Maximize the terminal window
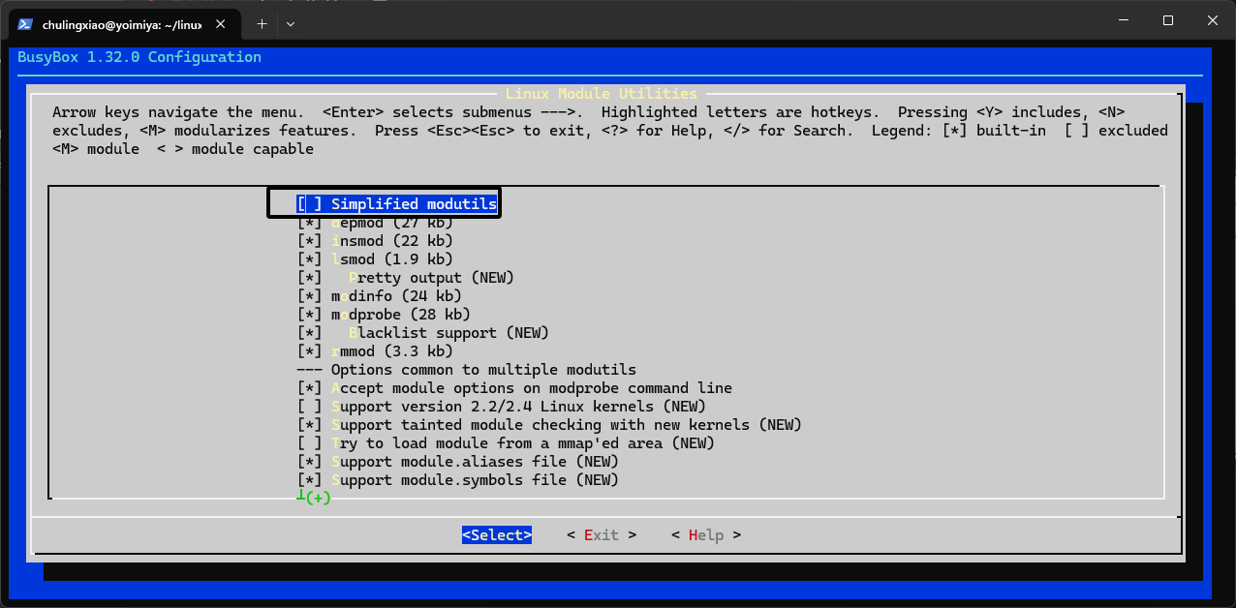1236x608 pixels. pos(1168,20)
